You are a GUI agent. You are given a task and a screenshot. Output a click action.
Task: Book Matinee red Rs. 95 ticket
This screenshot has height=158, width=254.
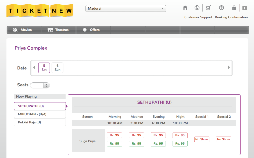(x=136, y=135)
